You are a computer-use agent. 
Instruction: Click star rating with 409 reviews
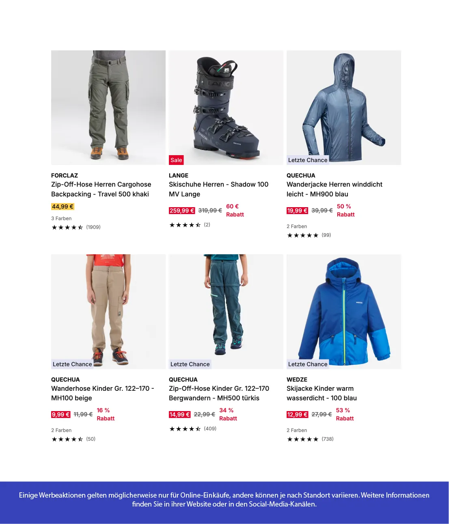193,429
